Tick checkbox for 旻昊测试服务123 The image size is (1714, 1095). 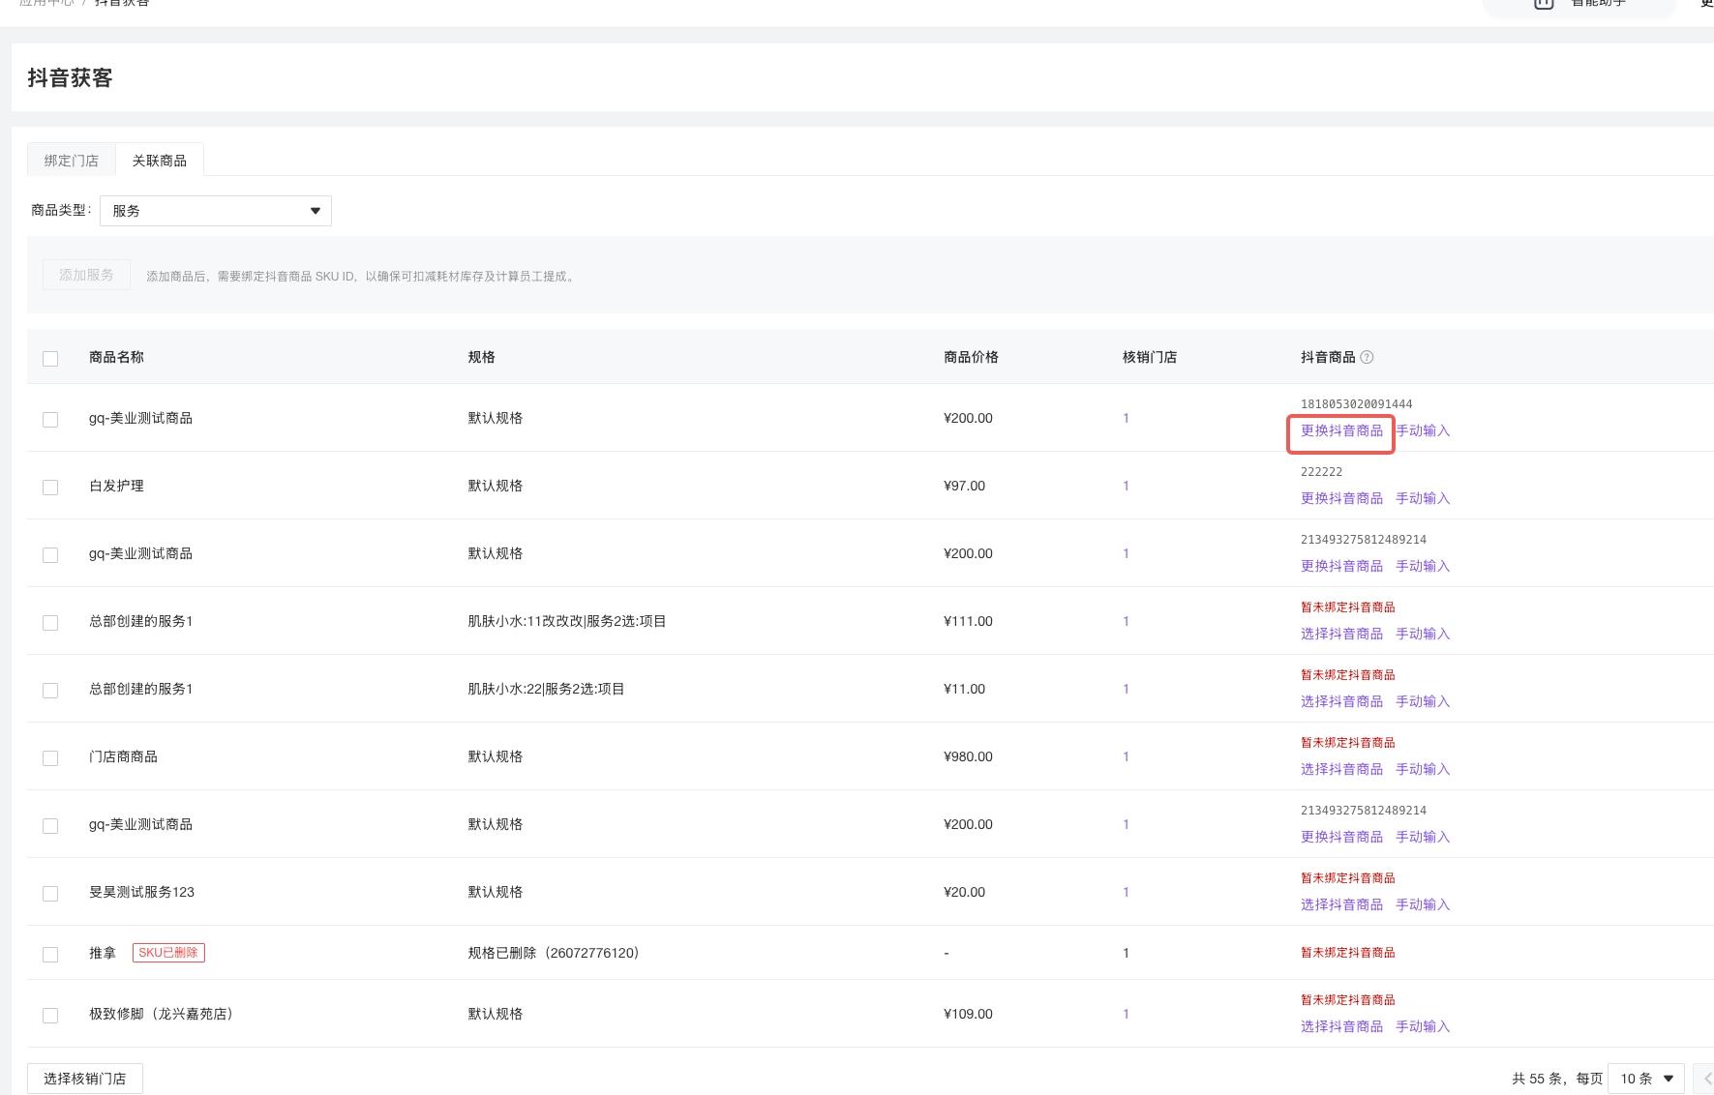[50, 893]
